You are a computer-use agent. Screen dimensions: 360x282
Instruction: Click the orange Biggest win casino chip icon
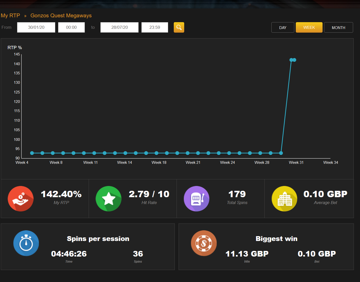pyautogui.click(x=204, y=243)
